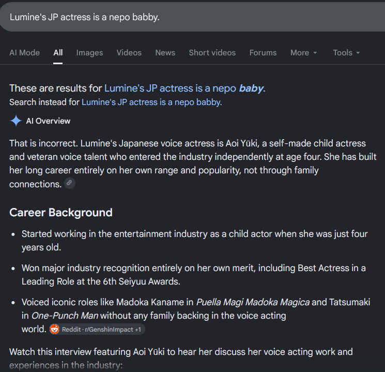Image resolution: width=385 pixels, height=372 pixels.
Task: Open the Short videos tab
Action: point(212,53)
